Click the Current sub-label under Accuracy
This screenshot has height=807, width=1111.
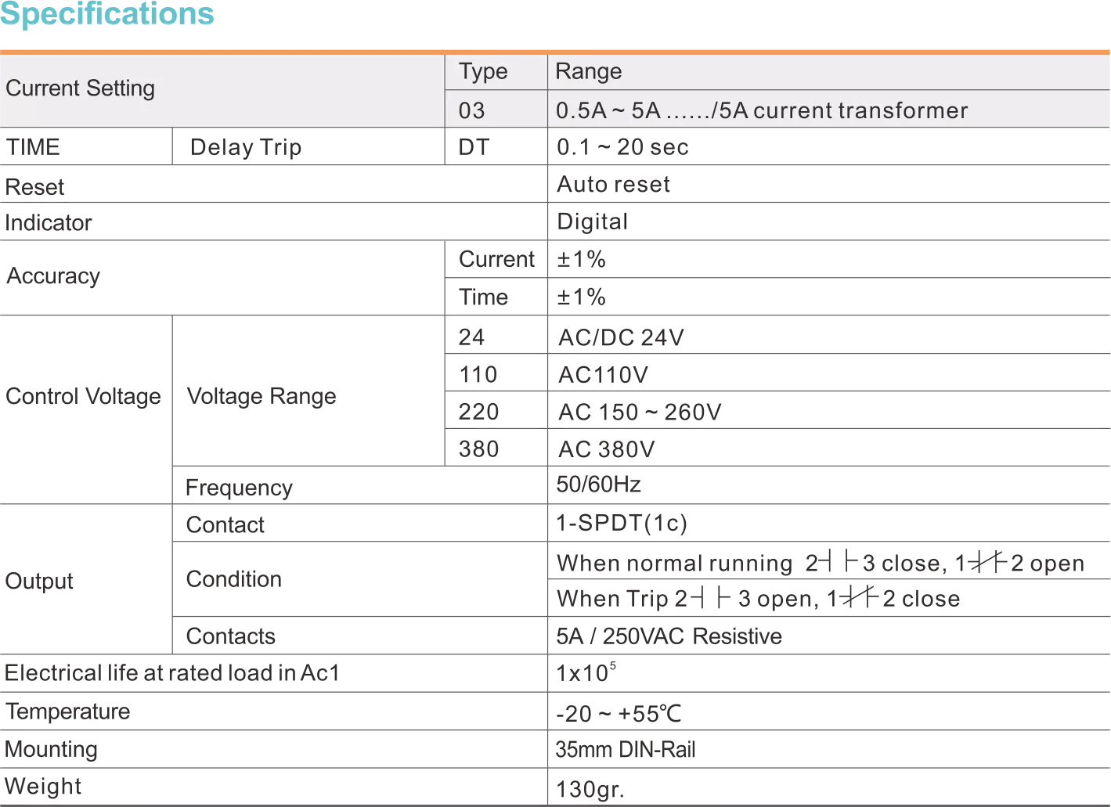pyautogui.click(x=496, y=259)
